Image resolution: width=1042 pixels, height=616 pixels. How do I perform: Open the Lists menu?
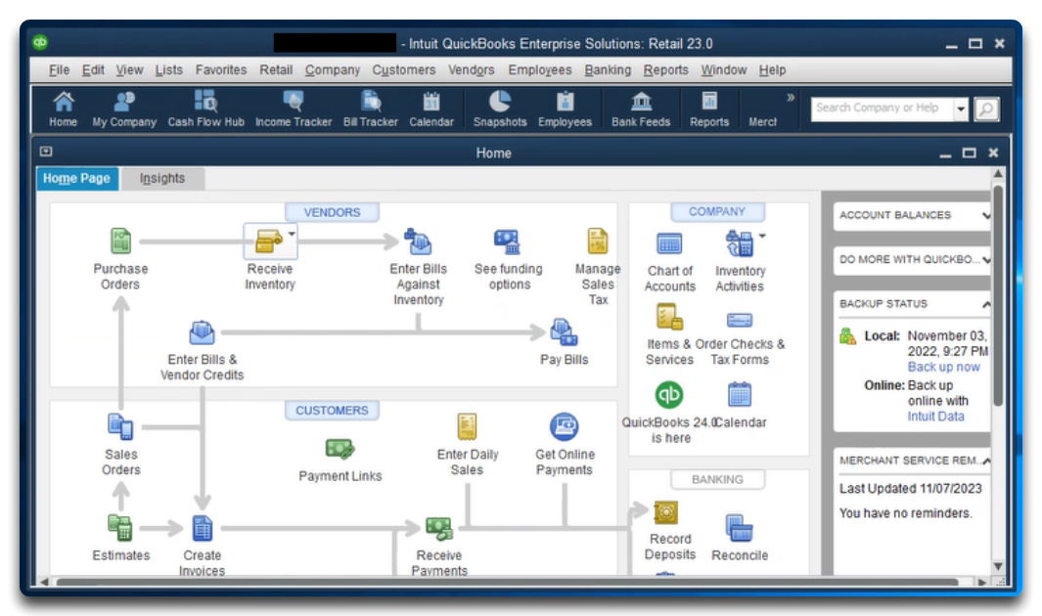tap(169, 69)
